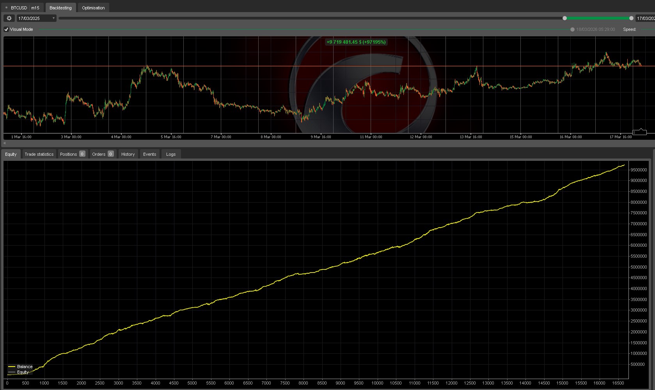Click the Balance legend marker
Image resolution: width=655 pixels, height=390 pixels.
pos(12,367)
